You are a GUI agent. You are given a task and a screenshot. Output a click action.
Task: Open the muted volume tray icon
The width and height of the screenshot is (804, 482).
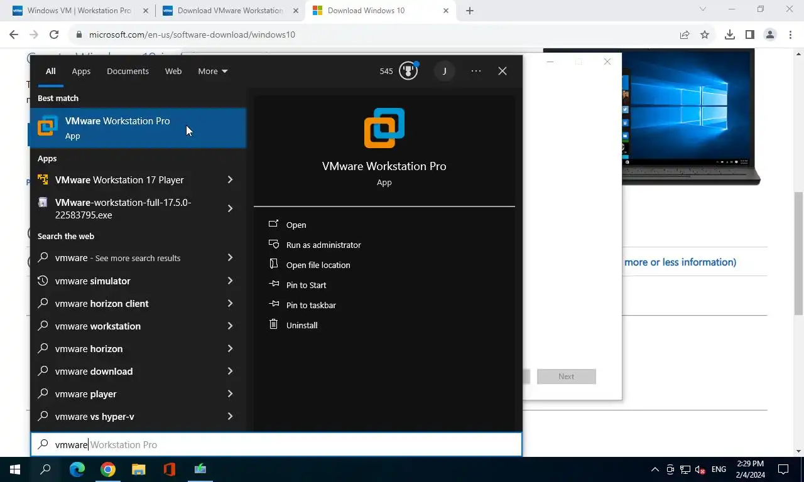tap(700, 469)
